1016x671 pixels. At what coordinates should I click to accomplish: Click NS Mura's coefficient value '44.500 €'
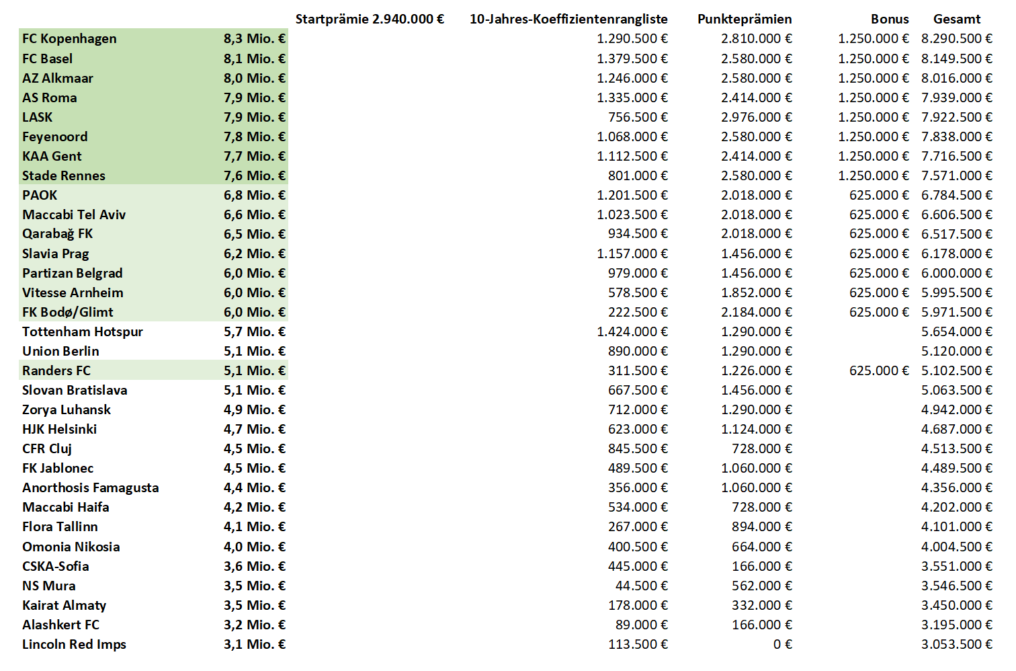642,586
